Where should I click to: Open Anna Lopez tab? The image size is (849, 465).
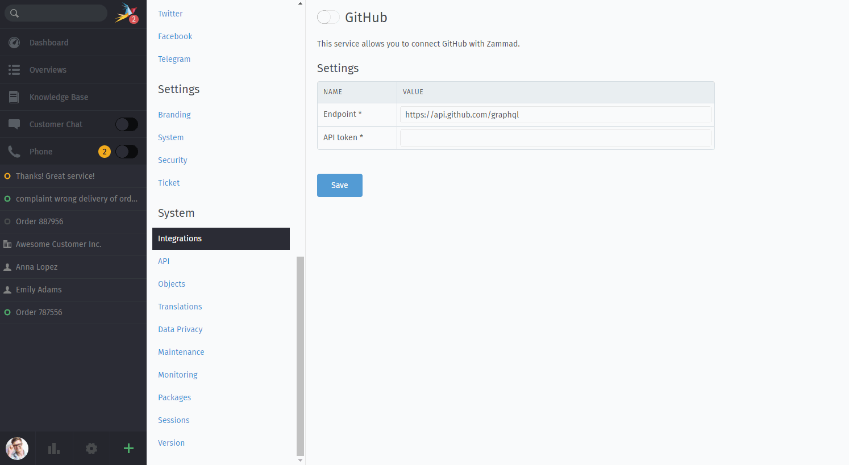coord(73,267)
